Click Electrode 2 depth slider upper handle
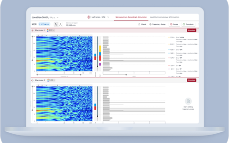The width and height of the screenshot is (229, 143). click(33, 87)
